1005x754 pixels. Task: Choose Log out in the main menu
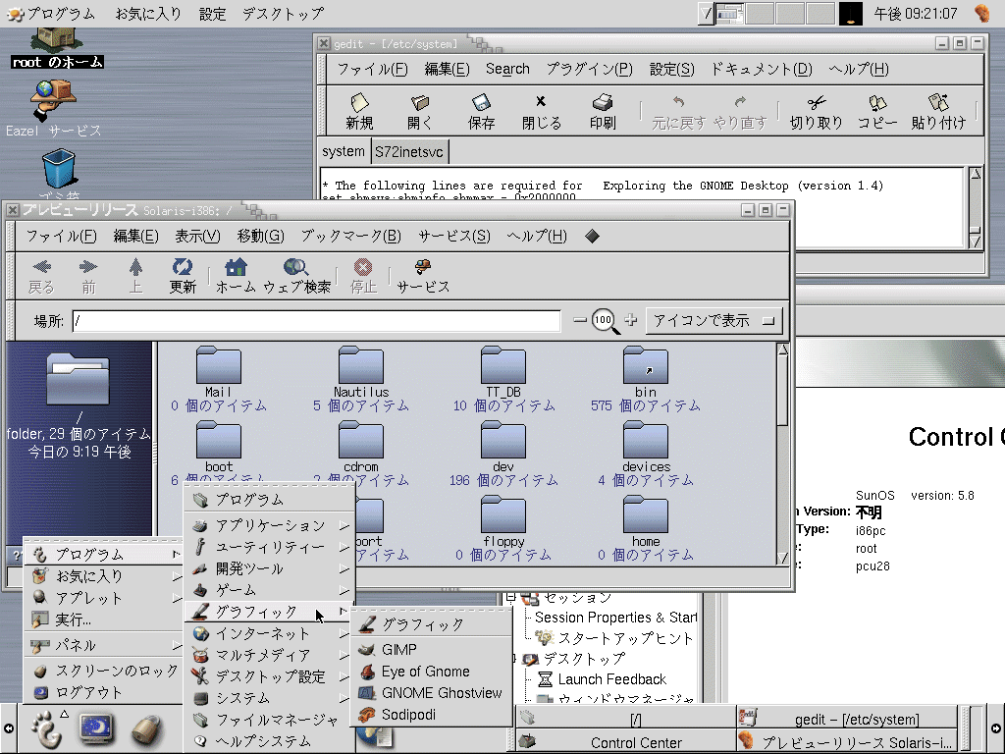click(x=104, y=692)
